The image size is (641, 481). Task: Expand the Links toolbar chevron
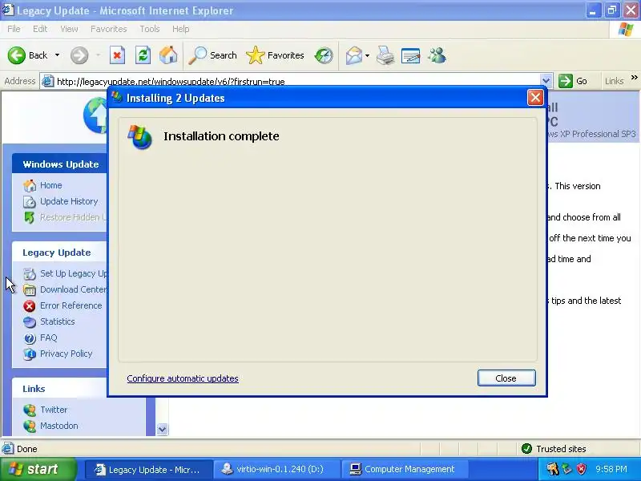pos(634,78)
